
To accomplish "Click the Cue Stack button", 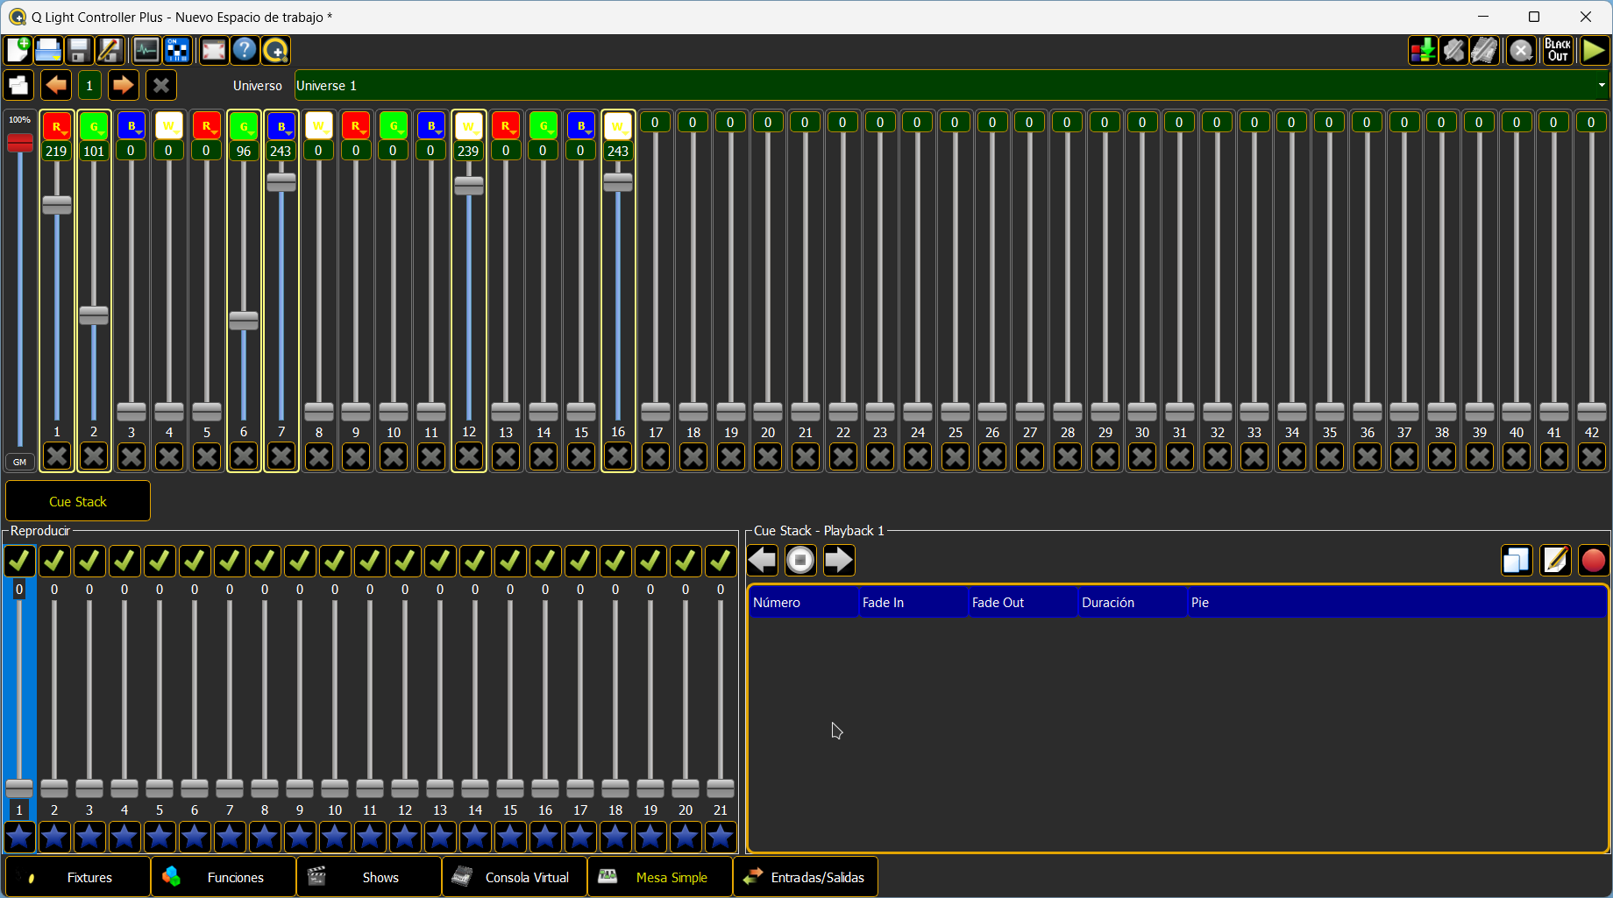I will click(78, 501).
